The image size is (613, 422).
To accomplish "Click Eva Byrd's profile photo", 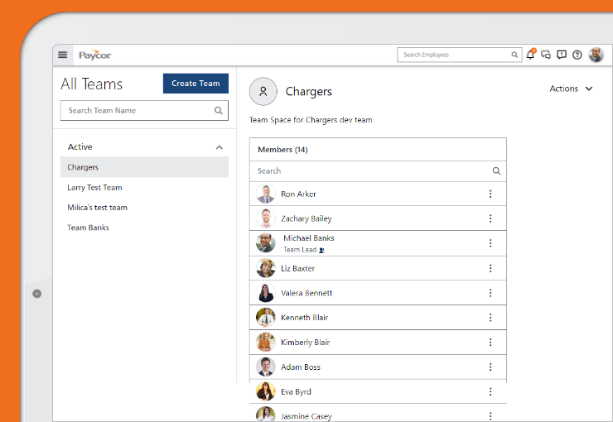I will click(x=265, y=391).
